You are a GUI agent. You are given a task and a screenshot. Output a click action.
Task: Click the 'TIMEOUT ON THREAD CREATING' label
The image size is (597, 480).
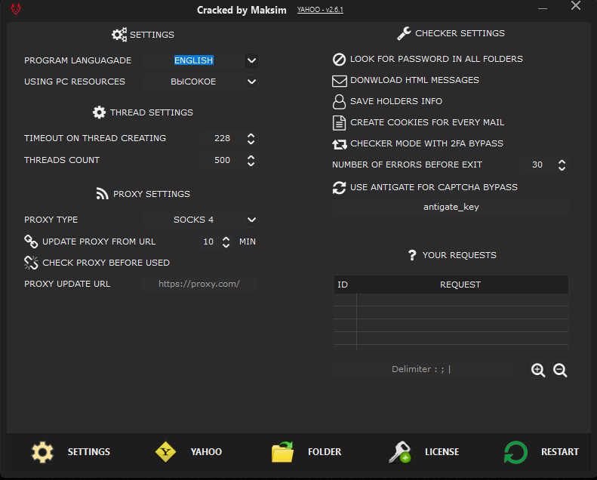point(95,138)
